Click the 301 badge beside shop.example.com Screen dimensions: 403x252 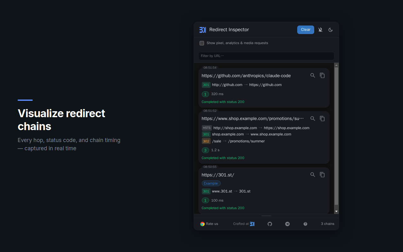pyautogui.click(x=206, y=134)
